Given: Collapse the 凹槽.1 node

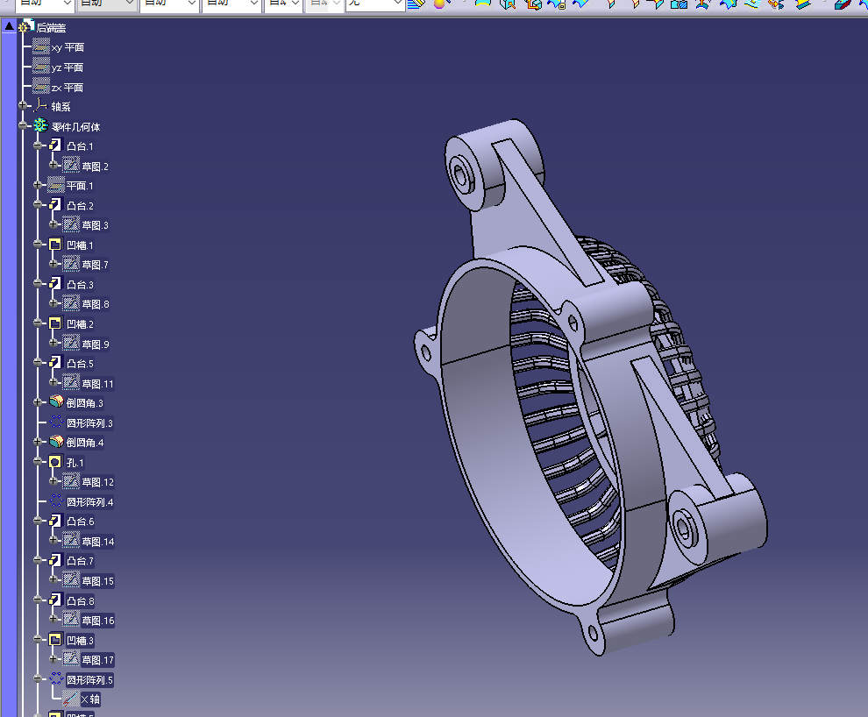Looking at the screenshot, I should pos(38,244).
